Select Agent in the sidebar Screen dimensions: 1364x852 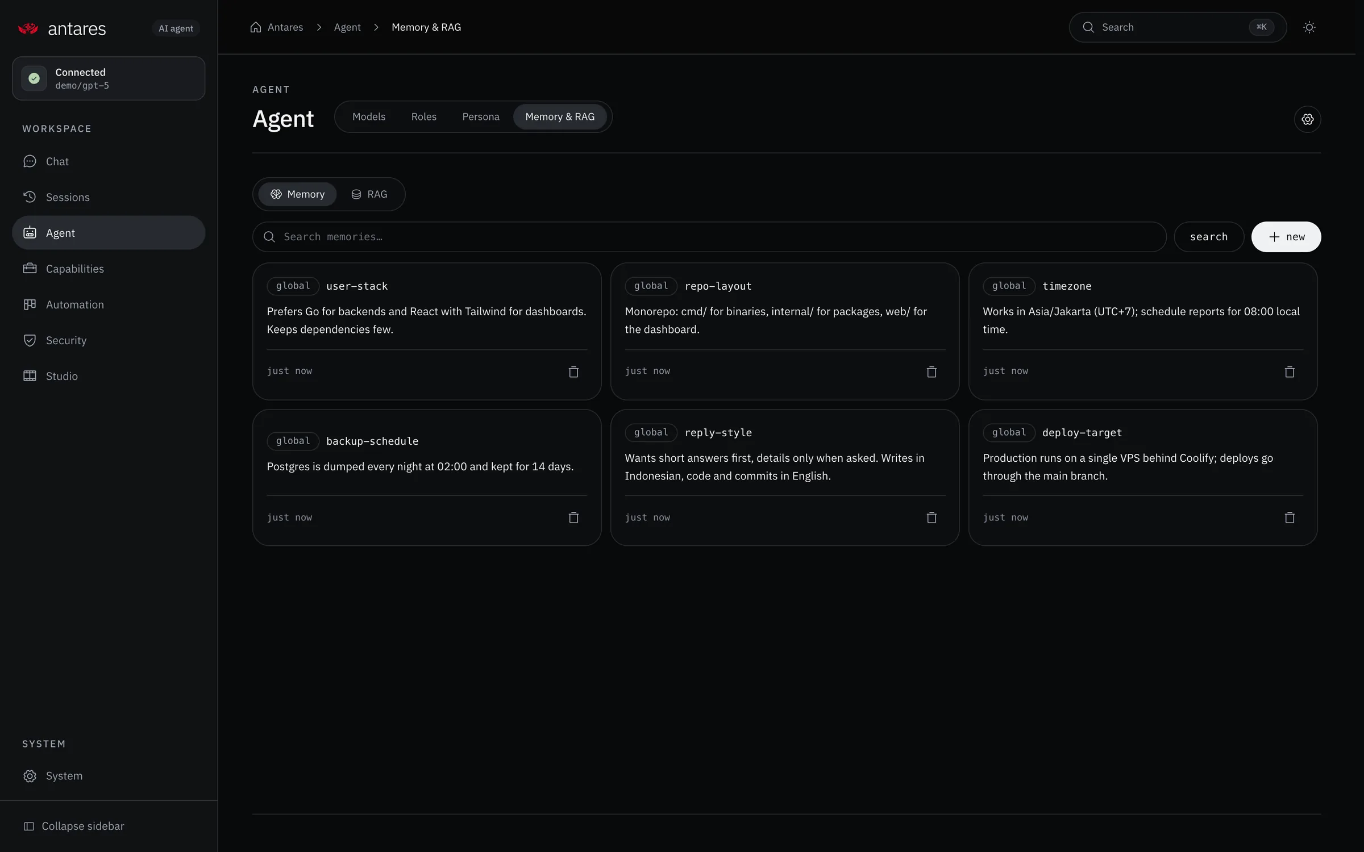(109, 233)
